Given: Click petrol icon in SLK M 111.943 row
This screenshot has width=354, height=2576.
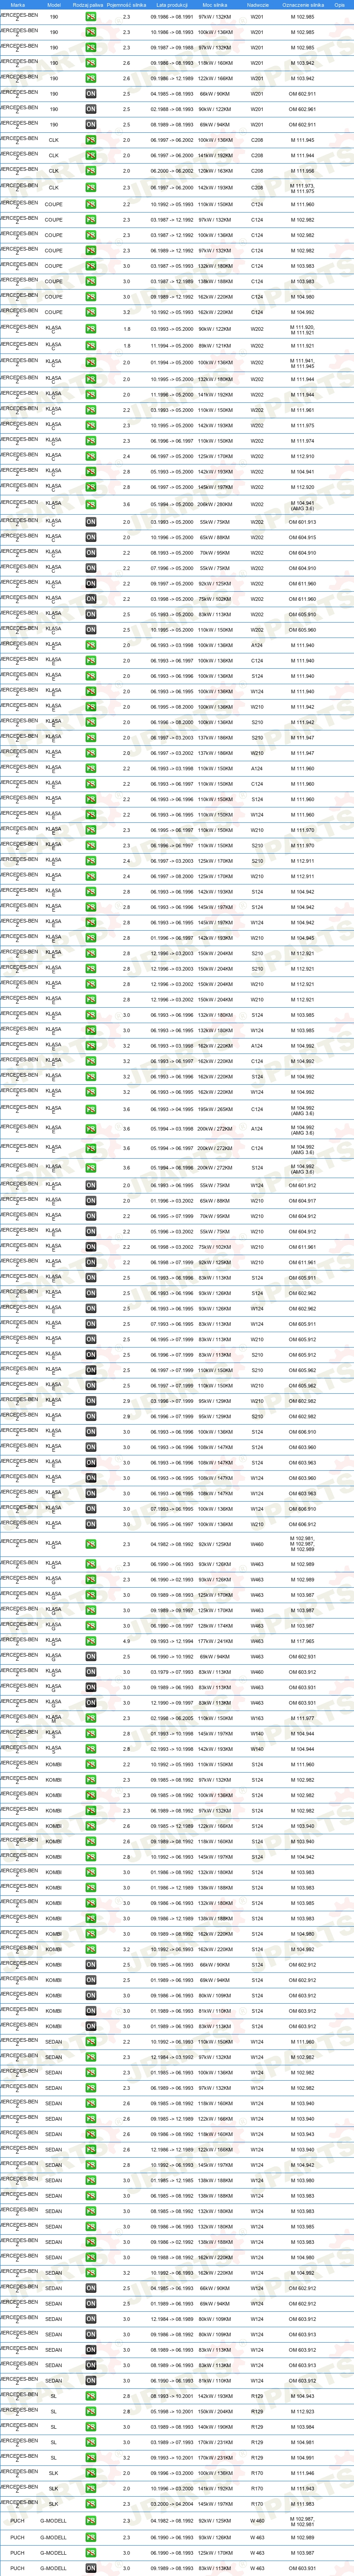Looking at the screenshot, I should (91, 2488).
